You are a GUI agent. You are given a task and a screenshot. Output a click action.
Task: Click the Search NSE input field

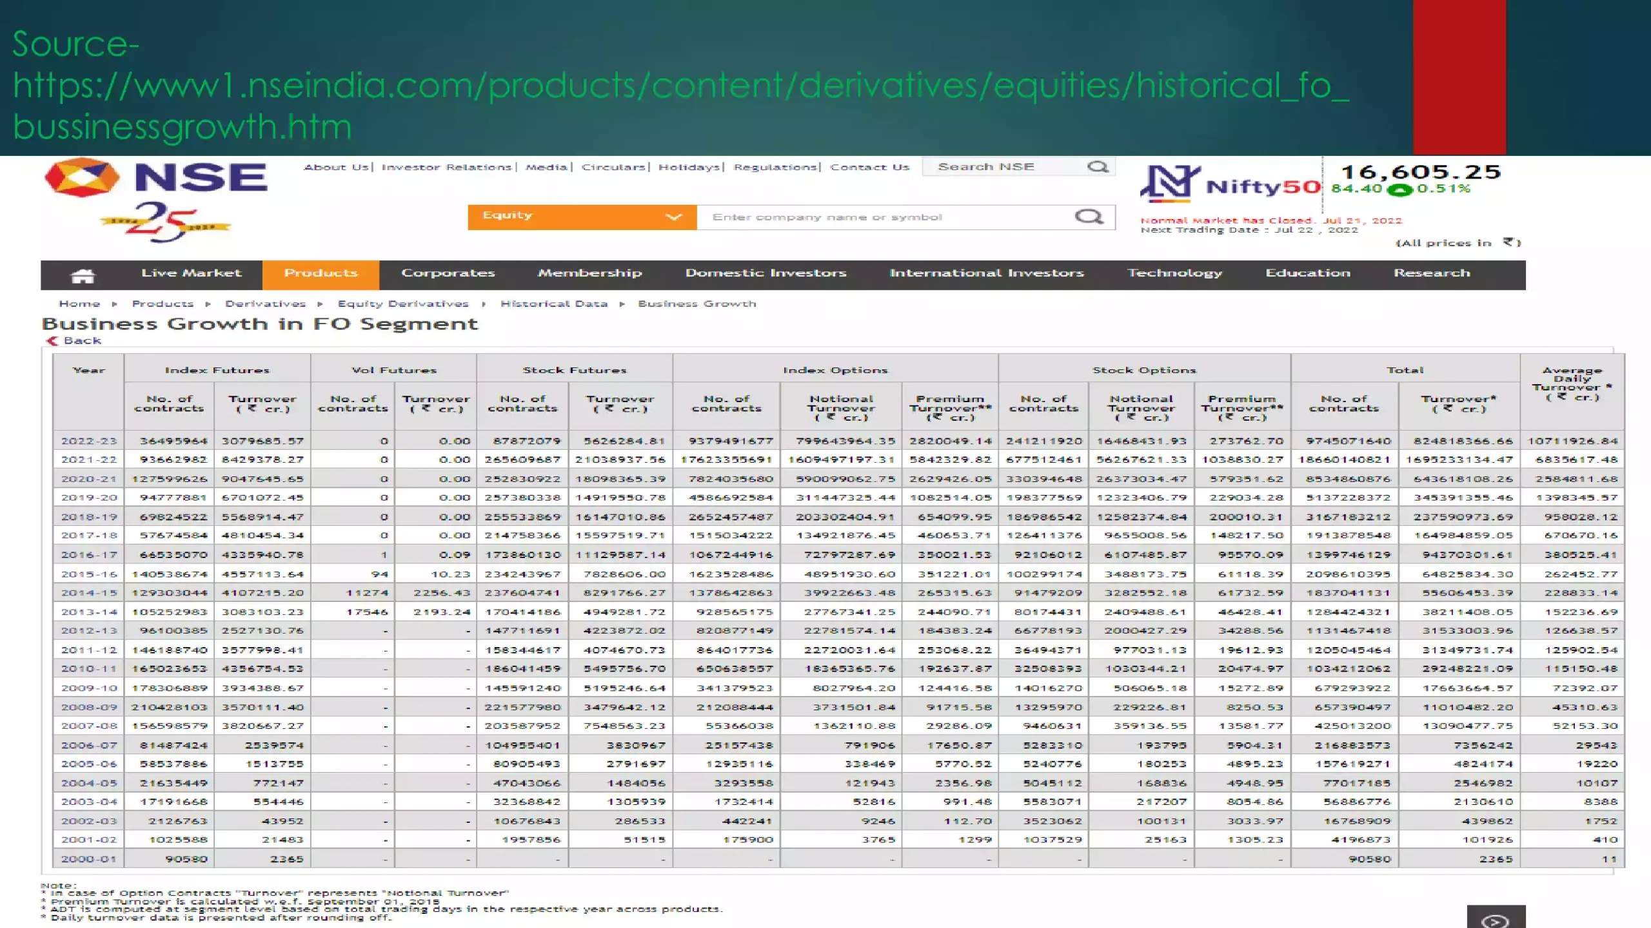coord(1018,167)
